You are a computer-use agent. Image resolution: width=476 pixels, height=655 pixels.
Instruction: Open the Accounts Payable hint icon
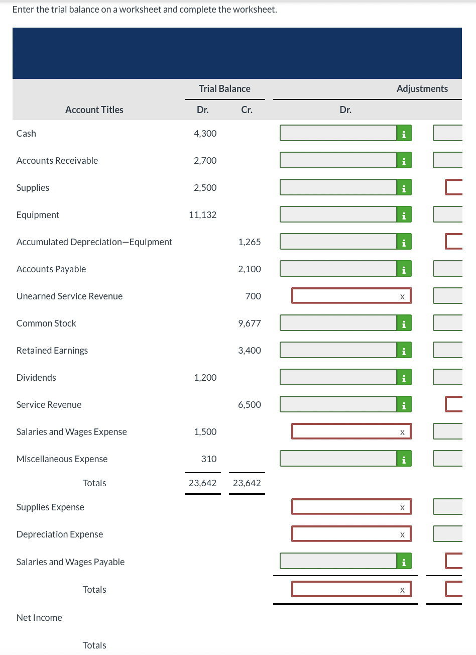coord(404,269)
